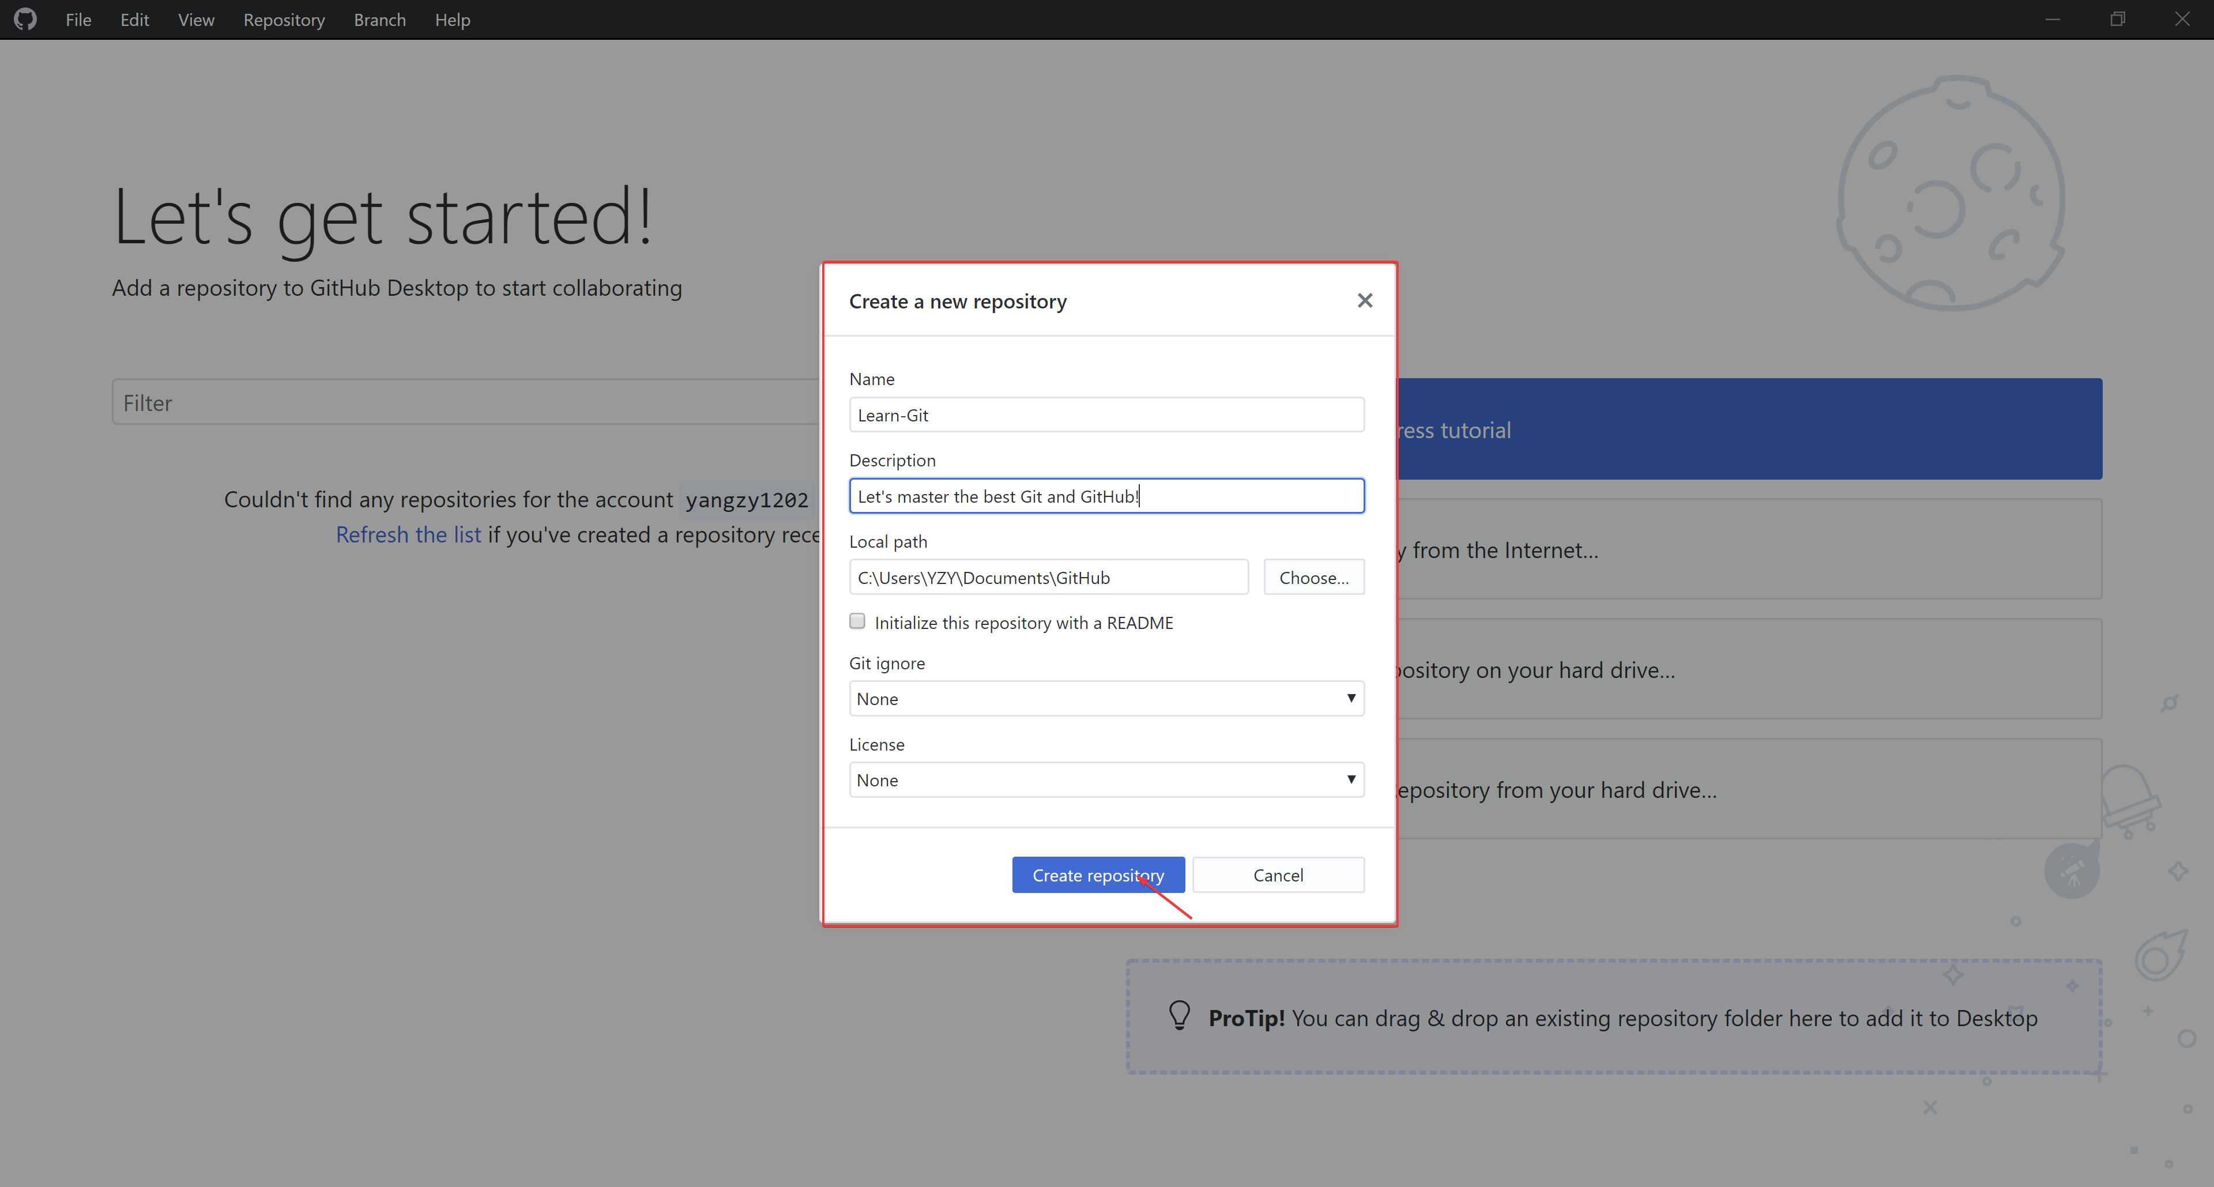Close the GitHub Desktop window
Image resolution: width=2214 pixels, height=1187 pixels.
[2181, 19]
